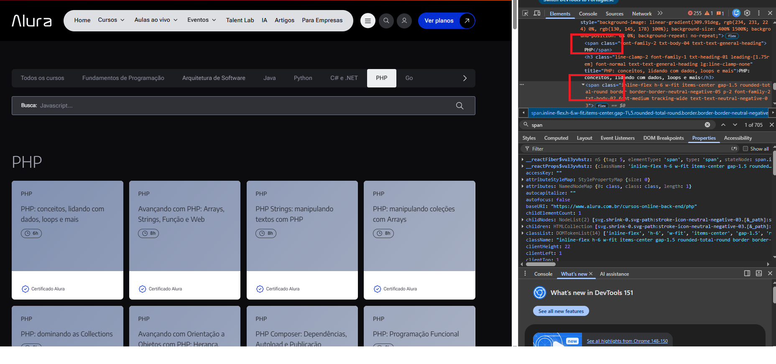Close the DevTools drawer

click(x=770, y=273)
